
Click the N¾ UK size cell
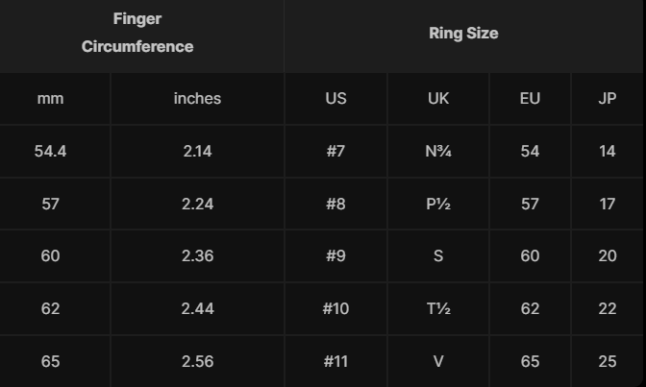pos(438,151)
